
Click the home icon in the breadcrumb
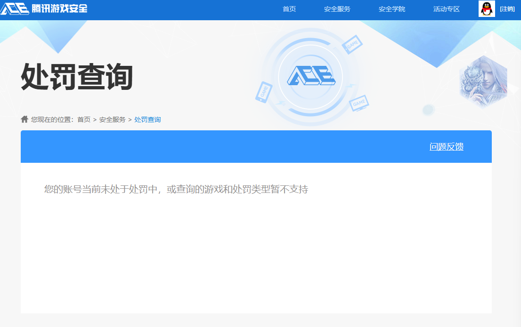pyautogui.click(x=24, y=119)
